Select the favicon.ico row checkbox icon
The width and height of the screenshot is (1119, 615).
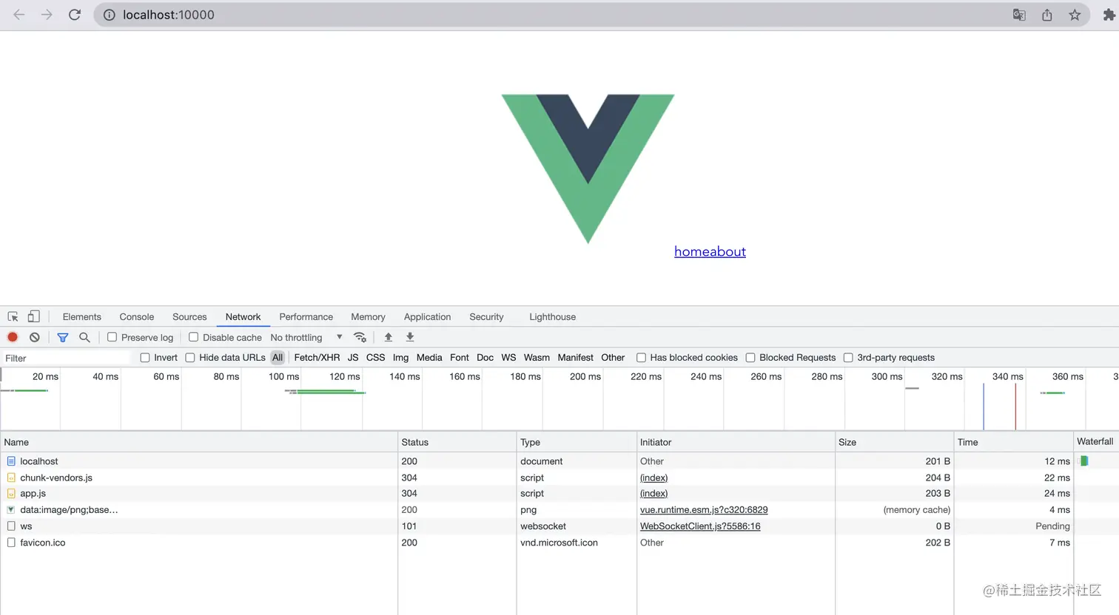(11, 543)
